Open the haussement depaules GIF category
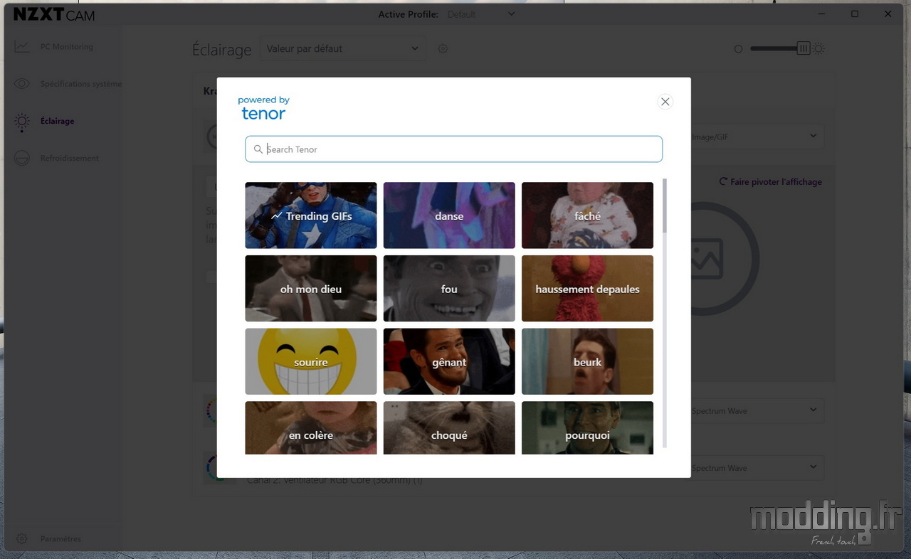This screenshot has width=911, height=559. pos(587,289)
